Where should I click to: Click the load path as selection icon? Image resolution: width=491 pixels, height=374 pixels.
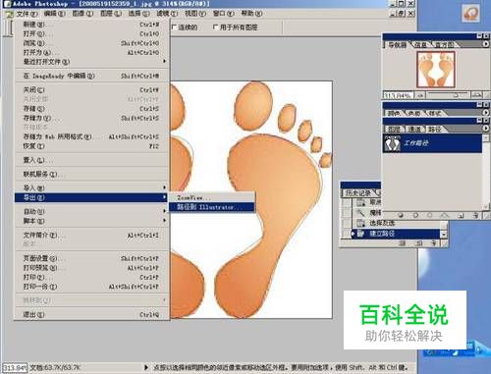click(430, 215)
